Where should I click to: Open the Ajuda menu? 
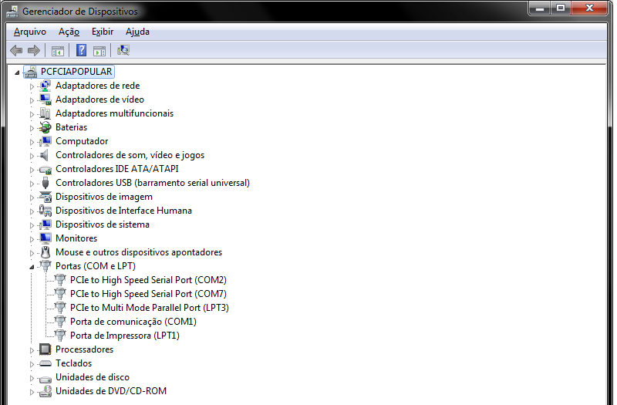click(137, 32)
